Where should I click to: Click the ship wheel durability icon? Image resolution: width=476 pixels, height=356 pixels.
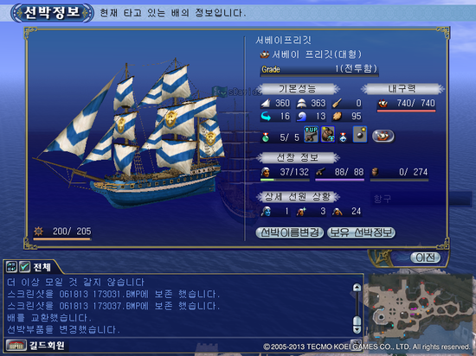pyautogui.click(x=38, y=232)
